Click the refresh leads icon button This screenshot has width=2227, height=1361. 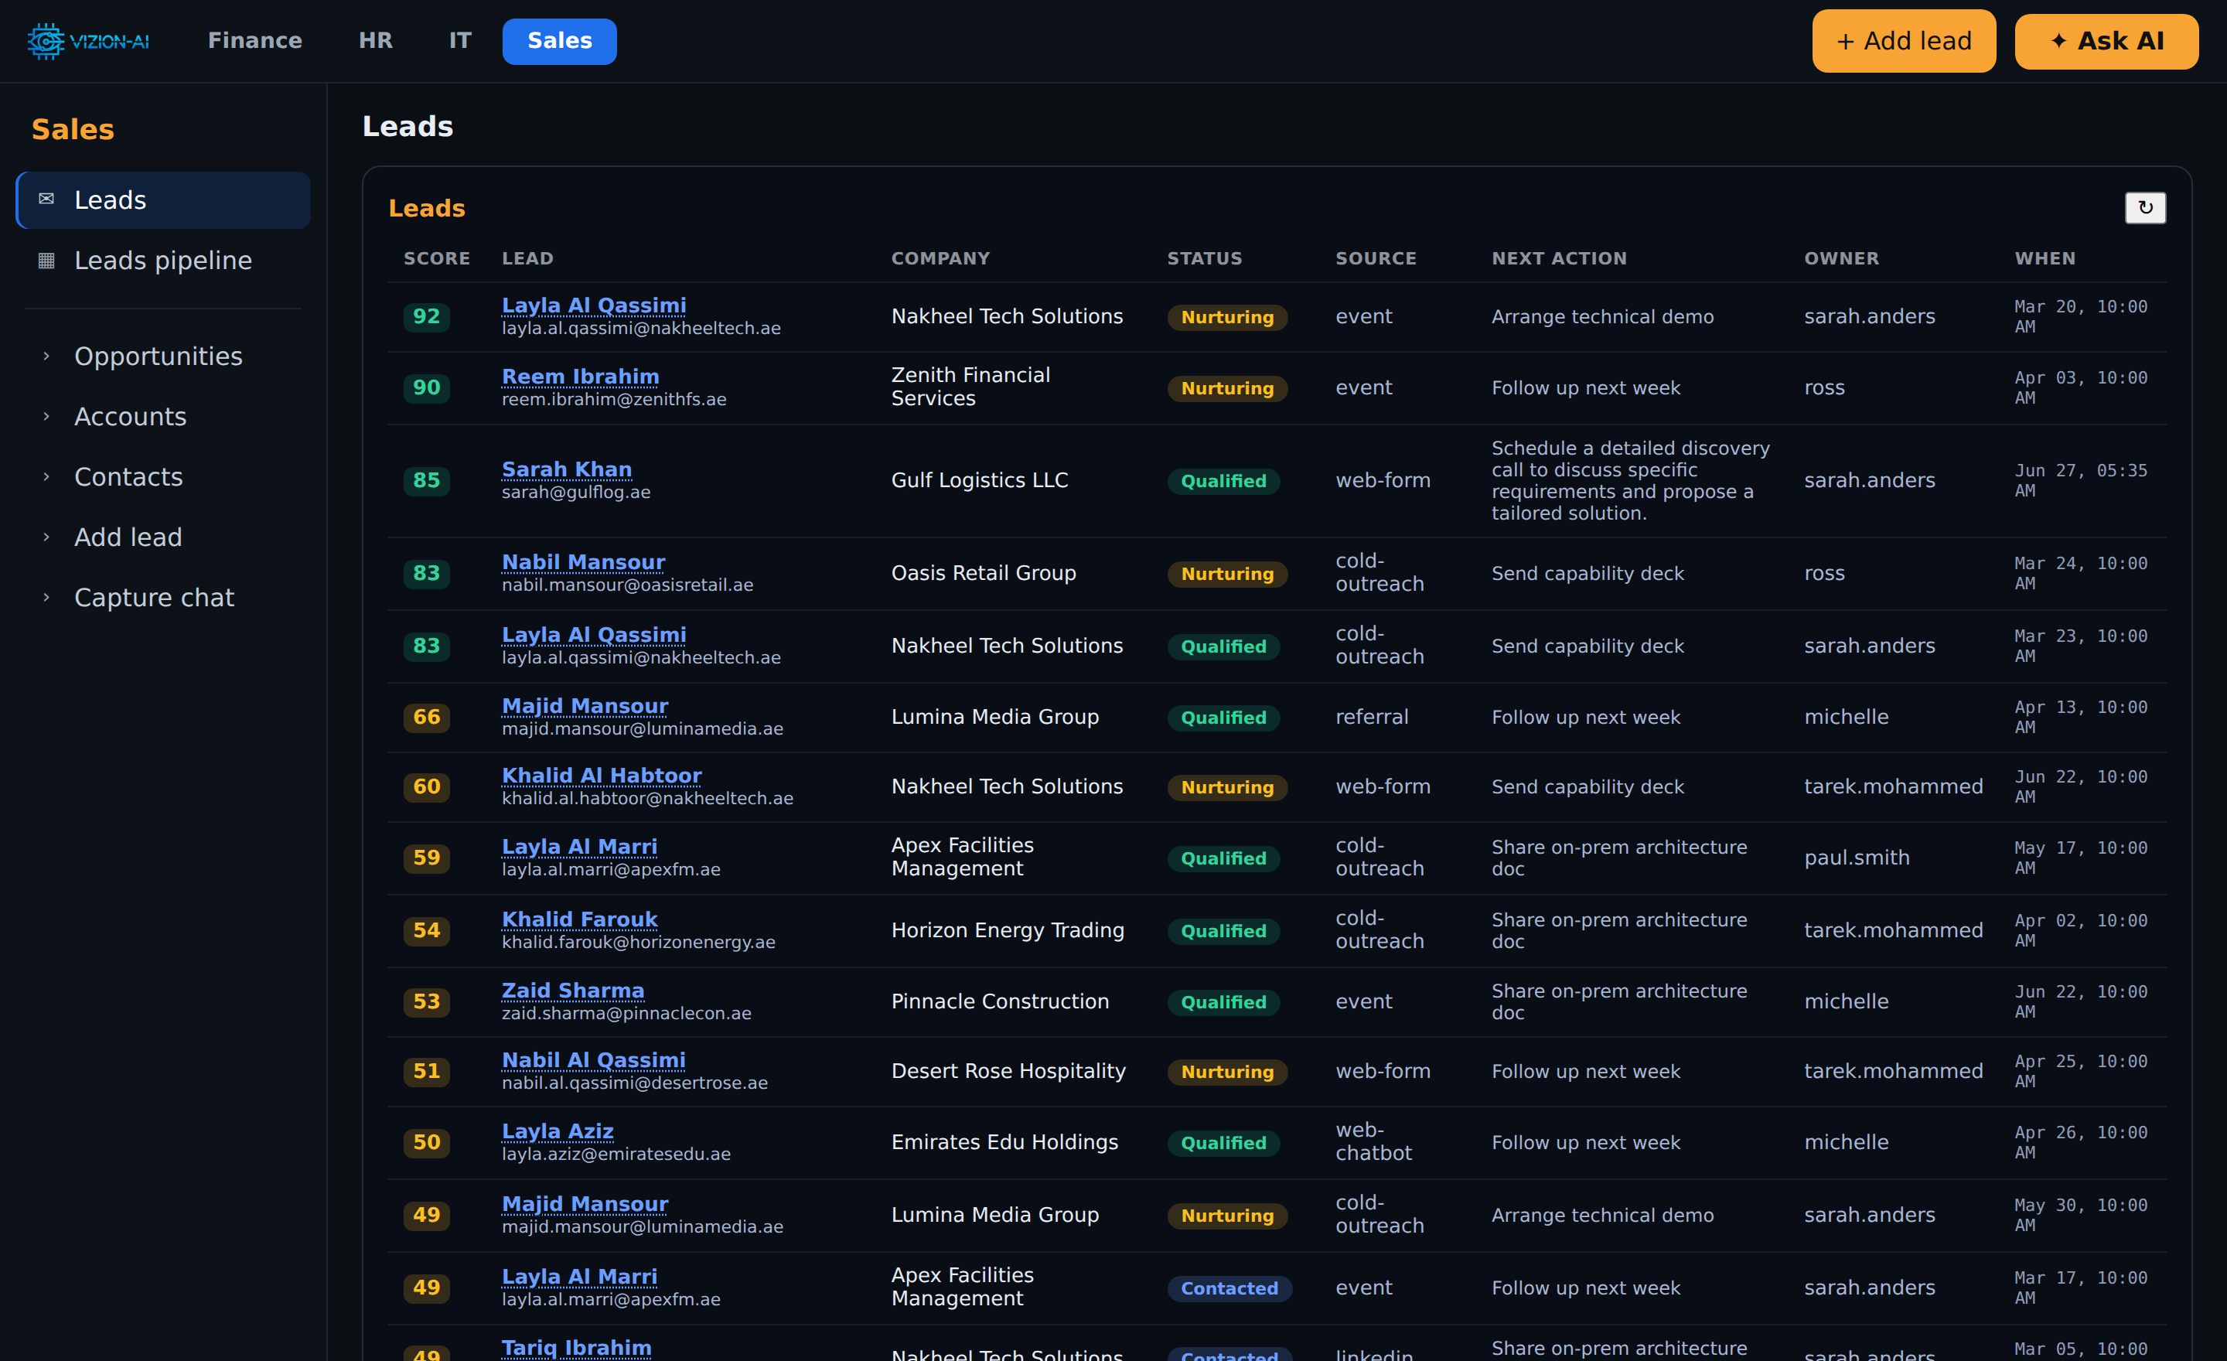(2145, 208)
